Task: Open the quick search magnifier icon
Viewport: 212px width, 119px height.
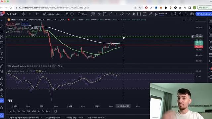Action: click(175, 14)
